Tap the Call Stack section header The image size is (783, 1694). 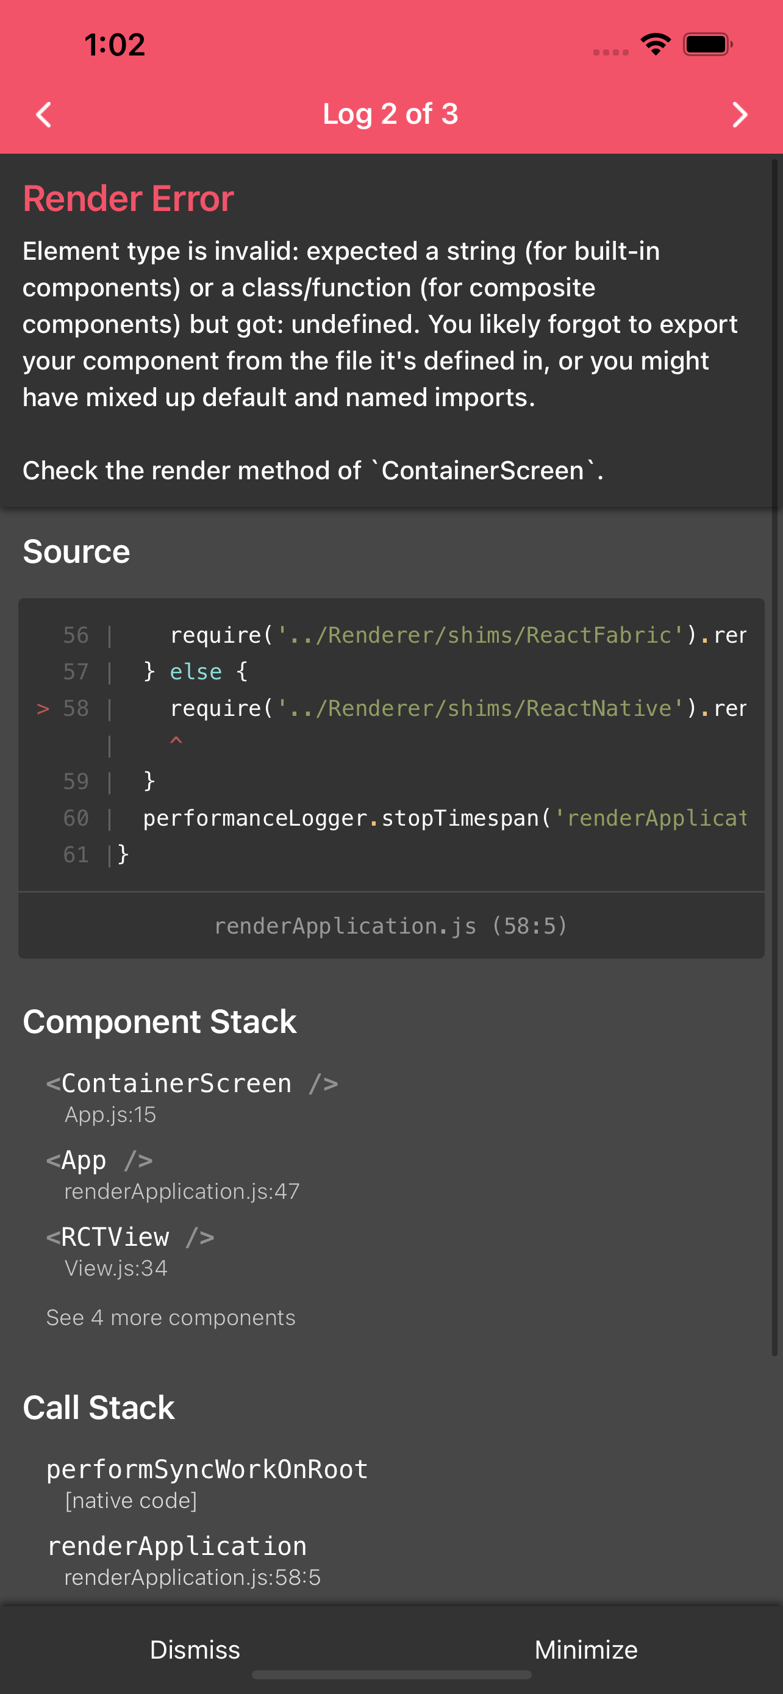point(99,1407)
